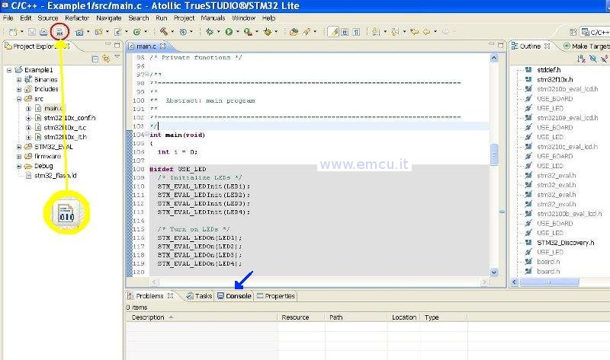Click the External Tools icon
The width and height of the screenshot is (610, 360).
coord(268,32)
